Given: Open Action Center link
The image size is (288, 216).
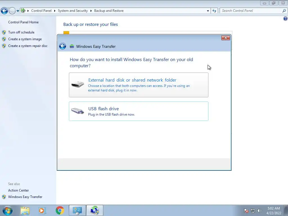Looking at the screenshot, I should 18,190.
